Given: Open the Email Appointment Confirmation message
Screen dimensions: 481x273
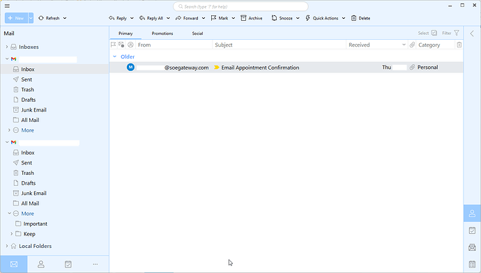Looking at the screenshot, I should (287, 68).
